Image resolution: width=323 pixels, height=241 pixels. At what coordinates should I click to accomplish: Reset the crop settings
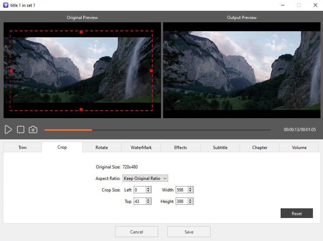tap(296, 213)
